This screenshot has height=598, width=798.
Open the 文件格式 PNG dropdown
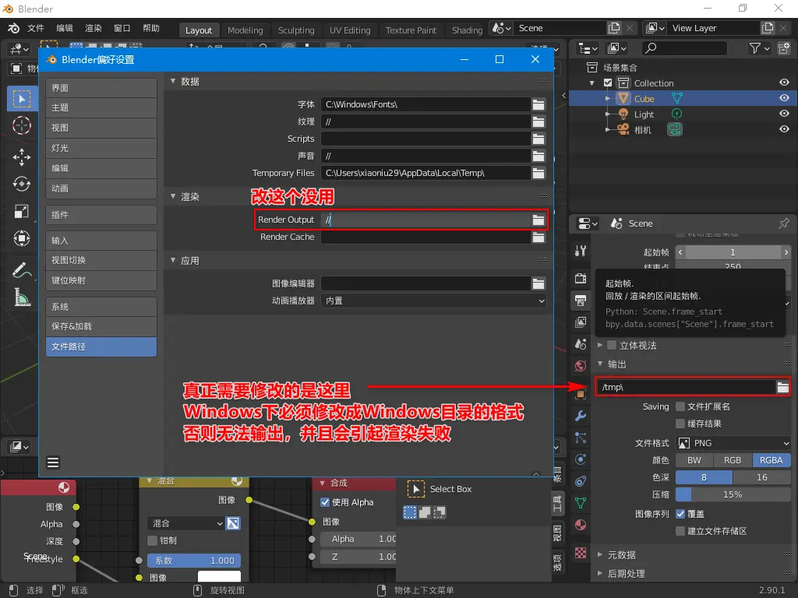tap(733, 443)
